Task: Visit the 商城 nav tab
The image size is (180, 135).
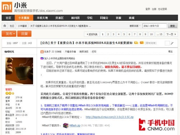Action: [131, 18]
